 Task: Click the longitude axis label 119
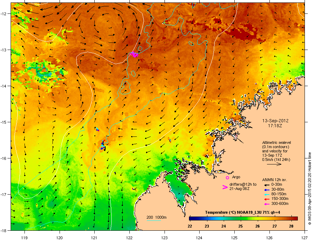24,237
